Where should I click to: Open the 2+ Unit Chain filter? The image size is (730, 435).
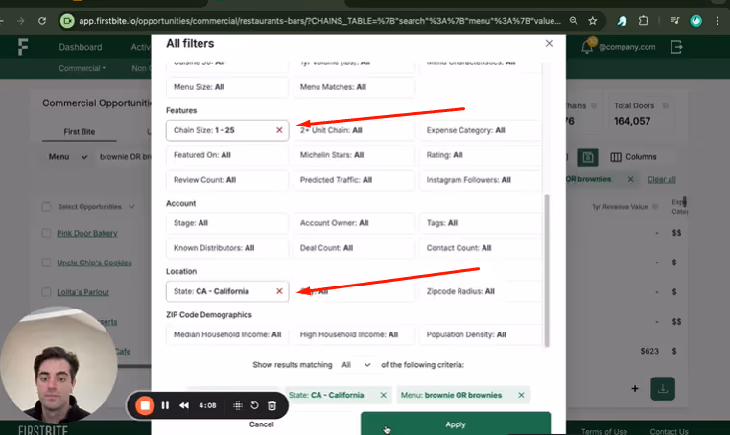click(x=354, y=130)
